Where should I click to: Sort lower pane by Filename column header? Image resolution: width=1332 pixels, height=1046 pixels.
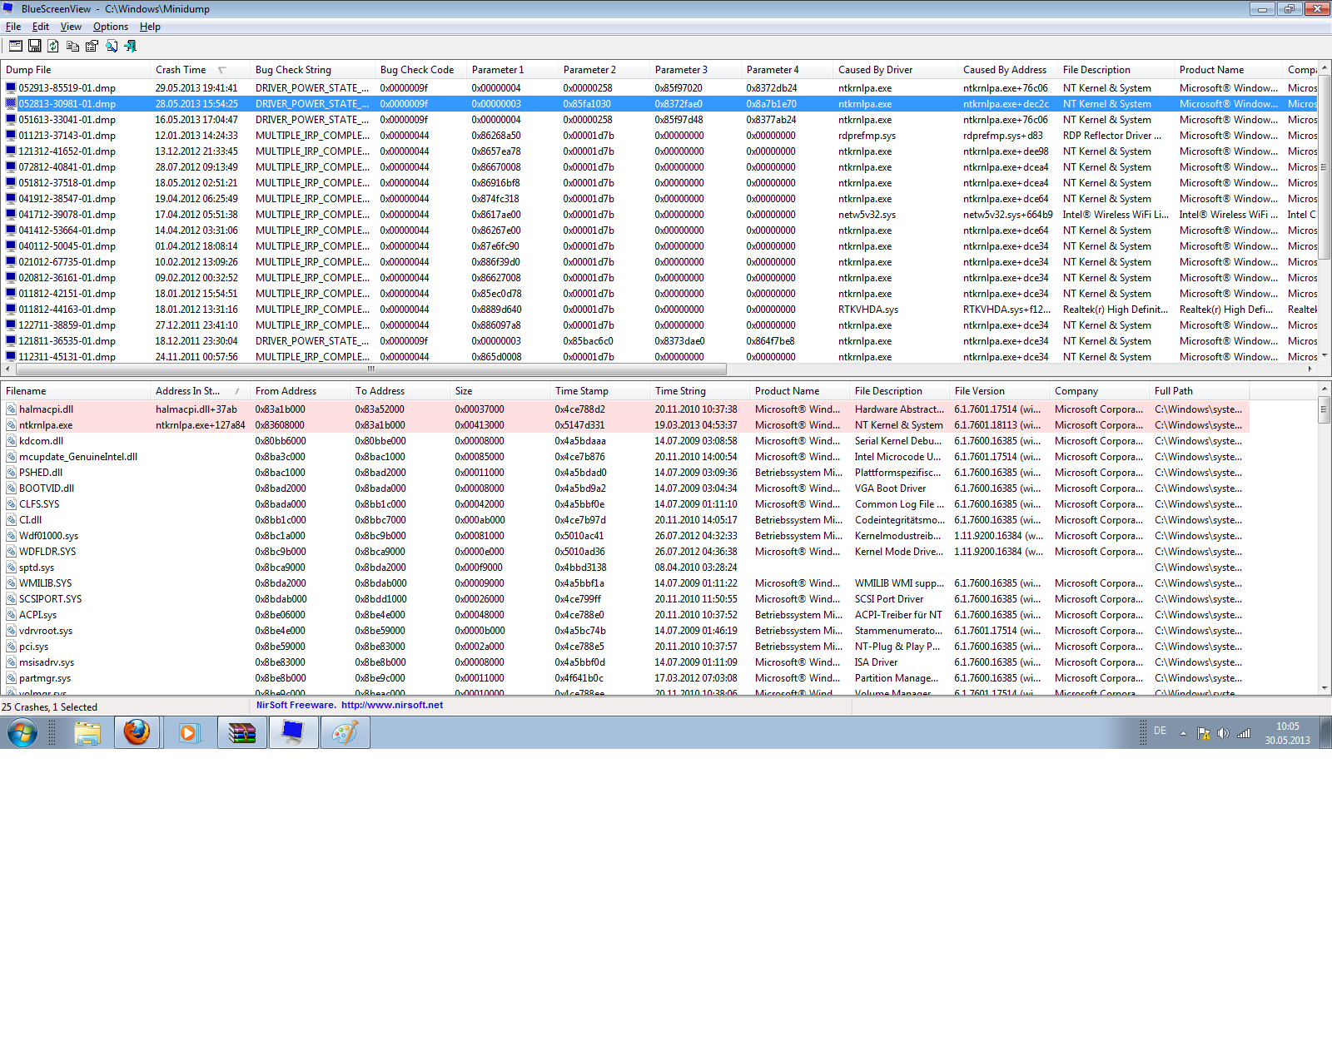[x=76, y=391]
